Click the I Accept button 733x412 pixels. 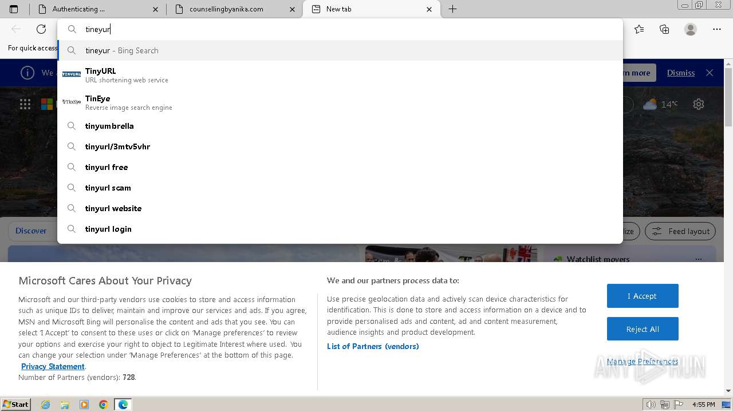[643, 296]
